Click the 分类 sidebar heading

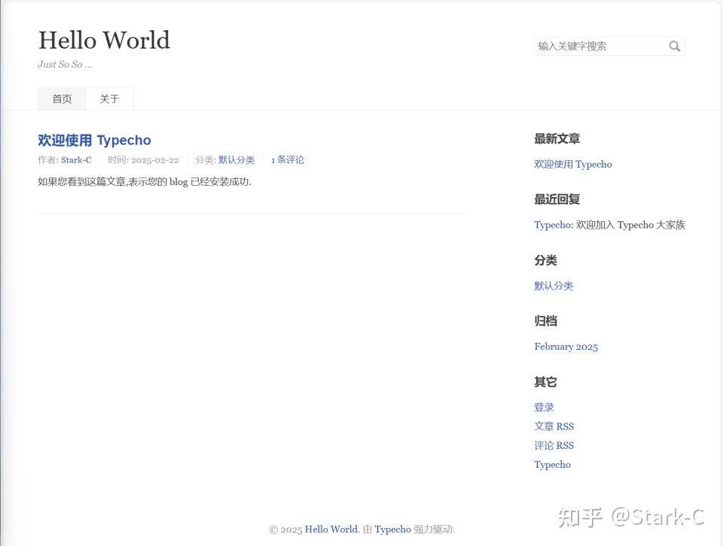[x=545, y=260]
